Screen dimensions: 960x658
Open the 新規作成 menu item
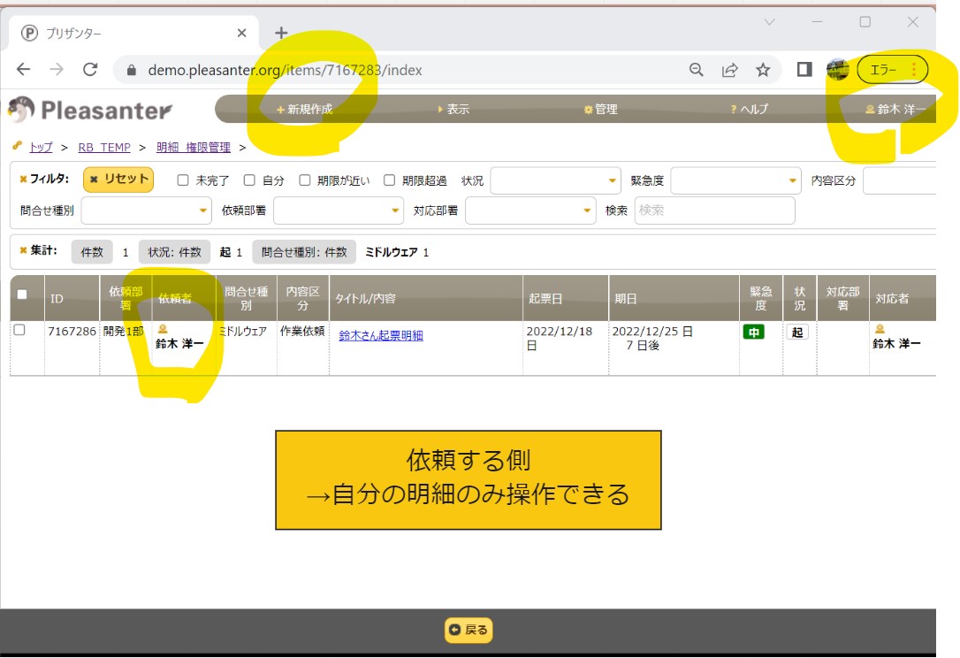pos(305,110)
